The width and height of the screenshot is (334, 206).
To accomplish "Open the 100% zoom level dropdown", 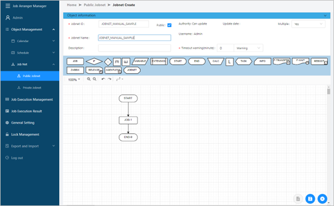I will (x=74, y=79).
